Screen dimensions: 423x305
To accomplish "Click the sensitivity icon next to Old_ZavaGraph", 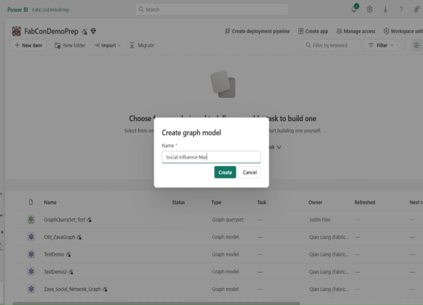I will (x=79, y=237).
